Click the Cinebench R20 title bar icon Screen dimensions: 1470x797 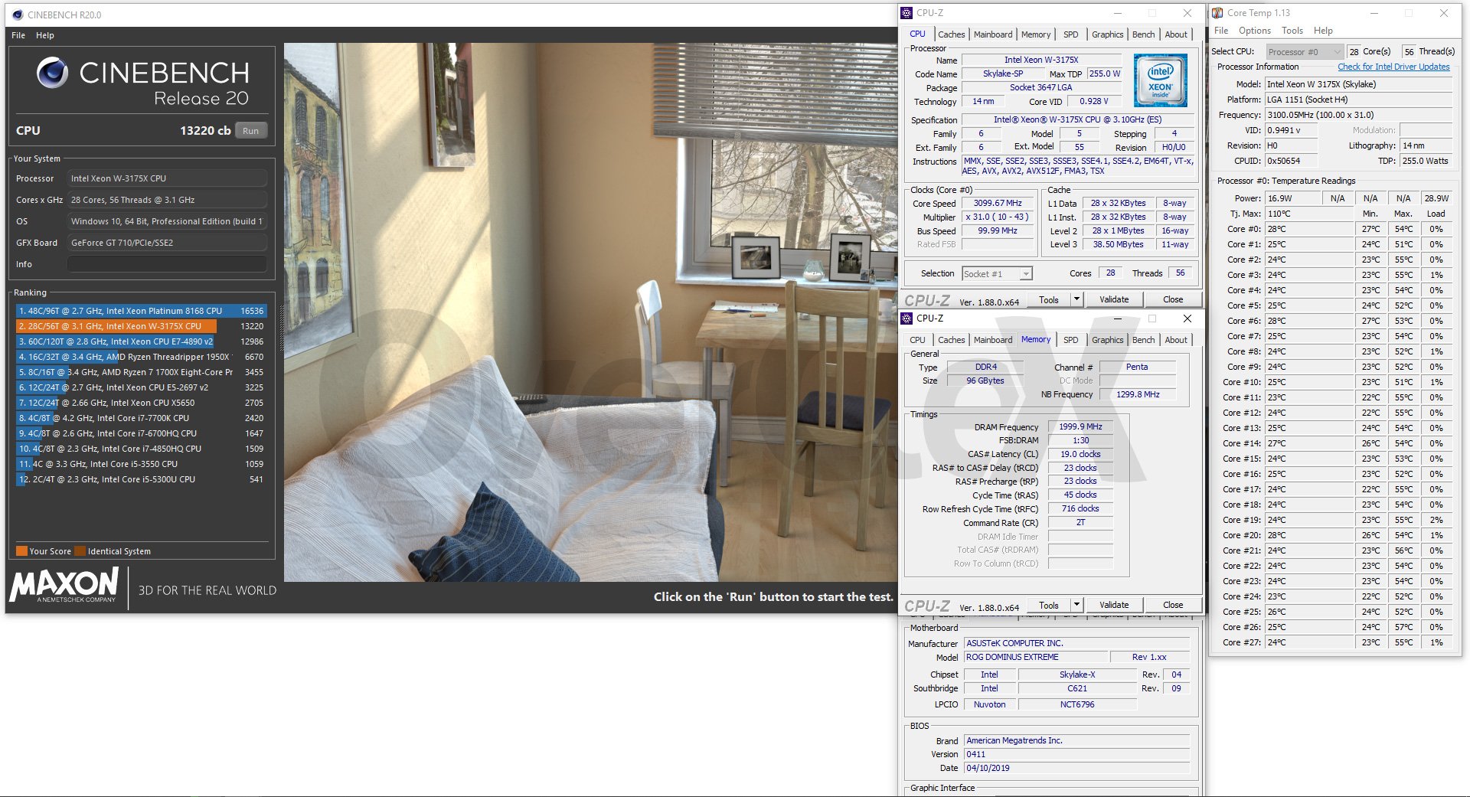pyautogui.click(x=17, y=15)
